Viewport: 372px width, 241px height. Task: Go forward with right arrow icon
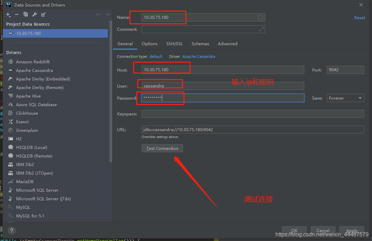point(107,14)
